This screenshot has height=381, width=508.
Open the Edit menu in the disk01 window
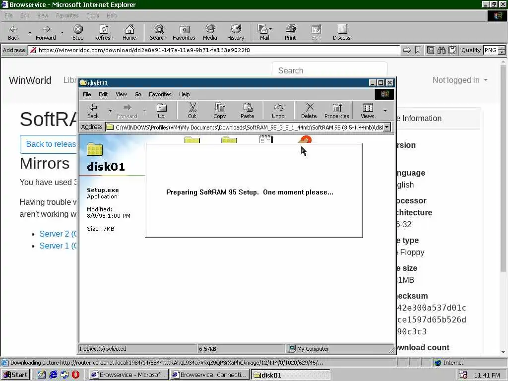(103, 94)
